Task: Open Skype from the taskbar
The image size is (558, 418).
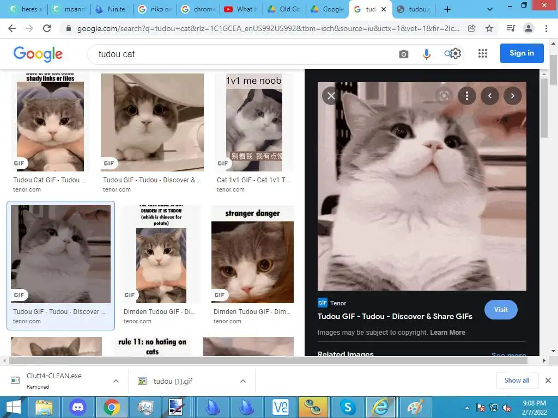Action: 348,407
